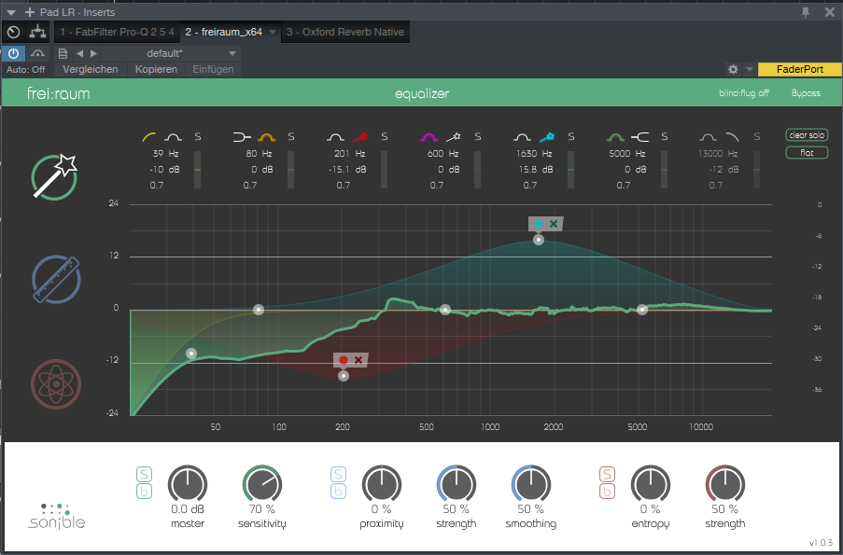Collapse the Pad LR Inserts header triangle

[11, 12]
